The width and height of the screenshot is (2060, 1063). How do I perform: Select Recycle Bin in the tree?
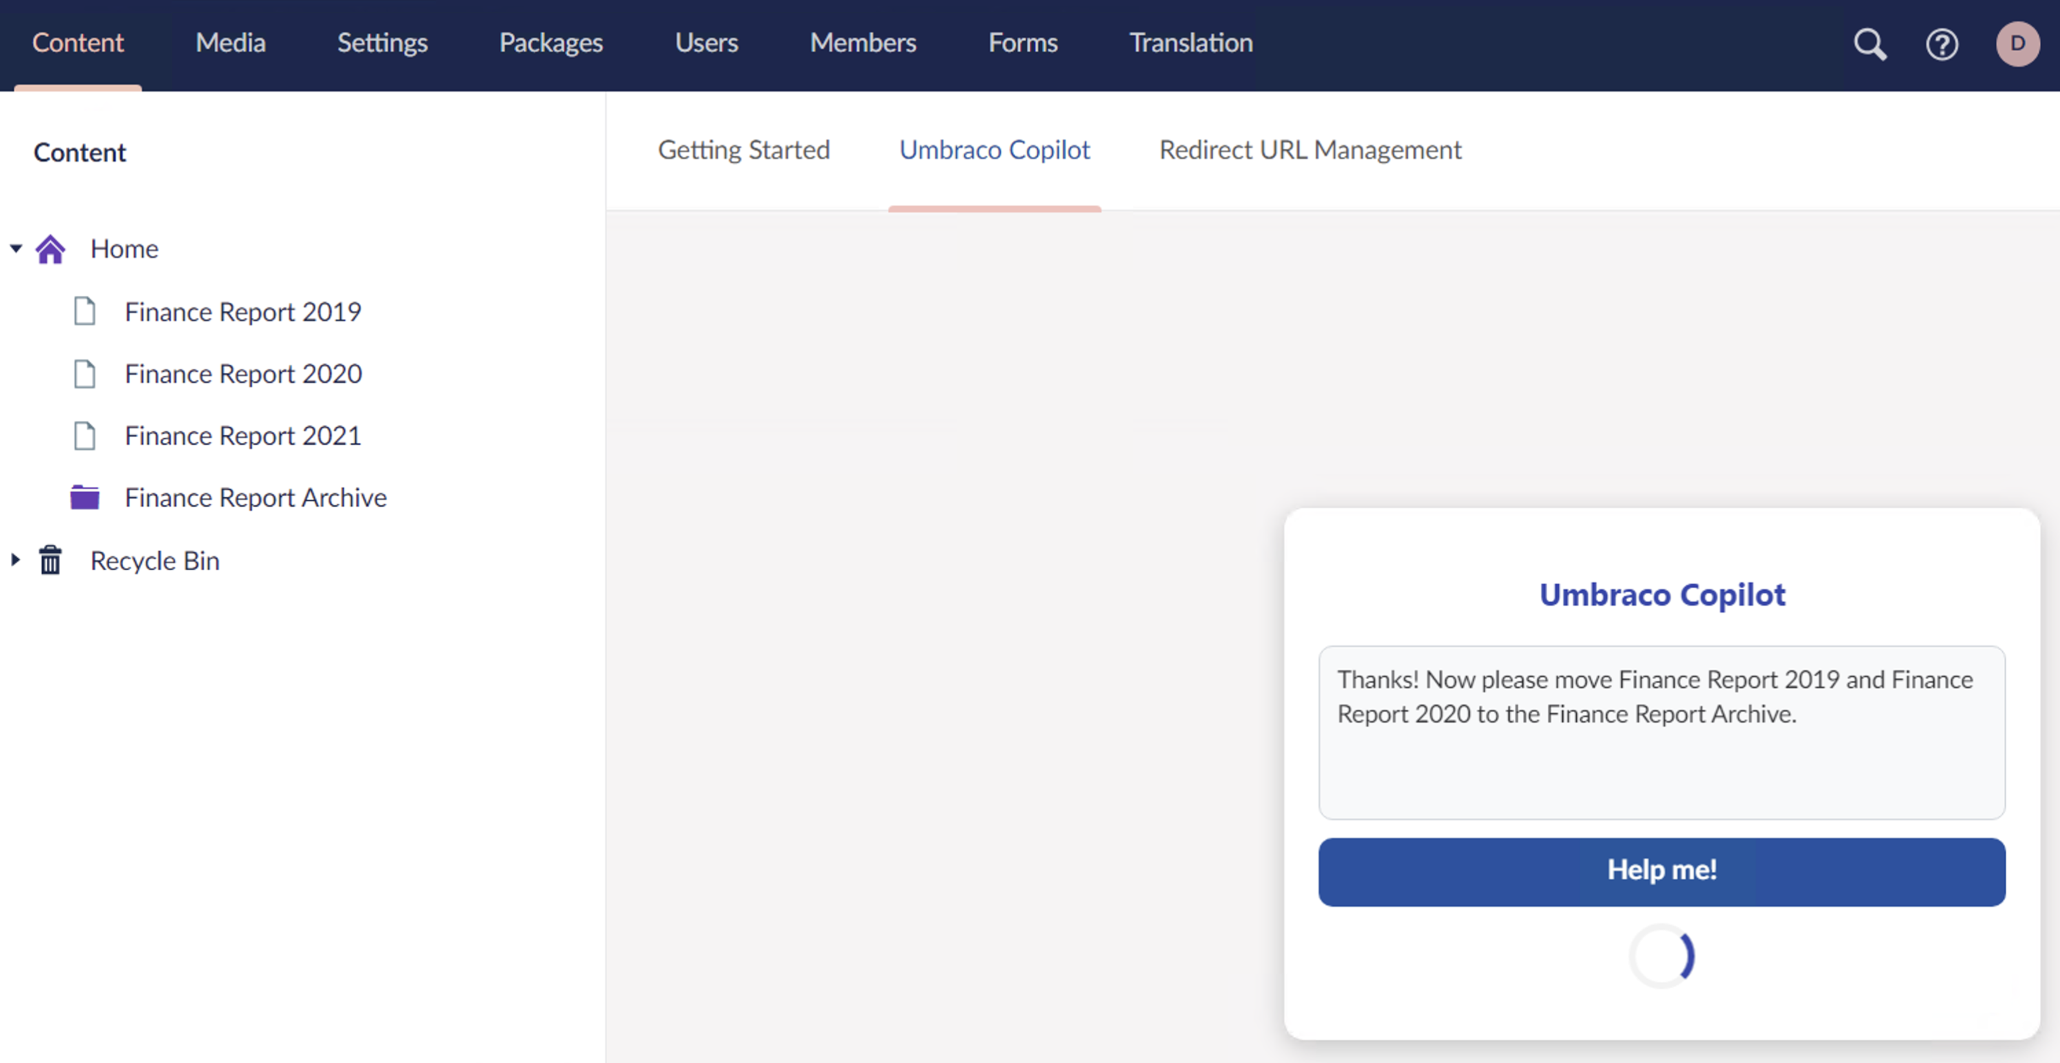point(155,560)
